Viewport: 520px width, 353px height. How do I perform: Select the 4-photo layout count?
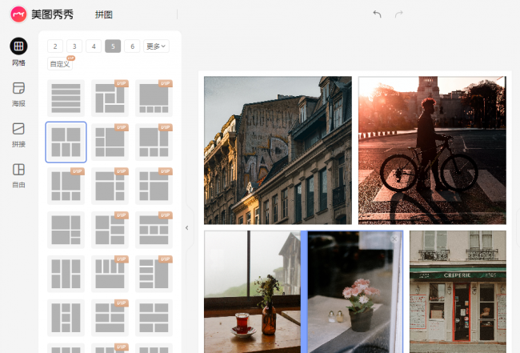94,46
